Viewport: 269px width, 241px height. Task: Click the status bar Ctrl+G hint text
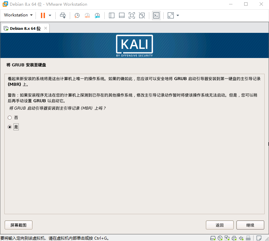click(x=55, y=238)
